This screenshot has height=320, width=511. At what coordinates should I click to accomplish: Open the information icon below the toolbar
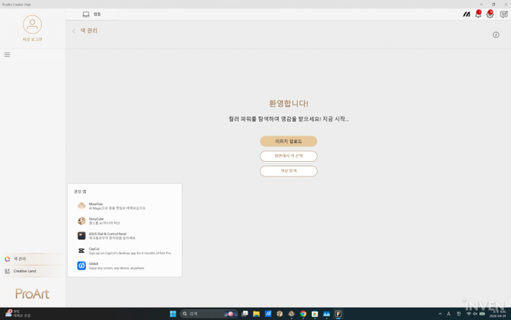tap(496, 35)
